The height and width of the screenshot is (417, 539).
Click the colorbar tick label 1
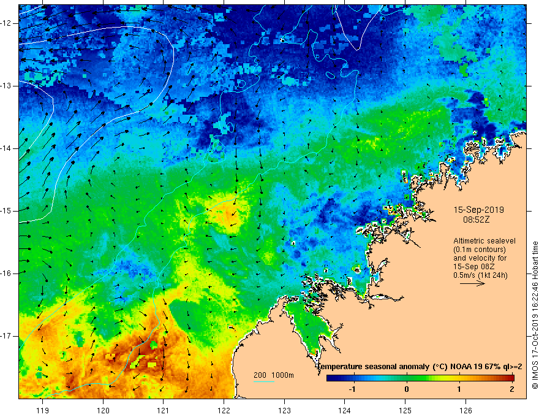coord(459,389)
